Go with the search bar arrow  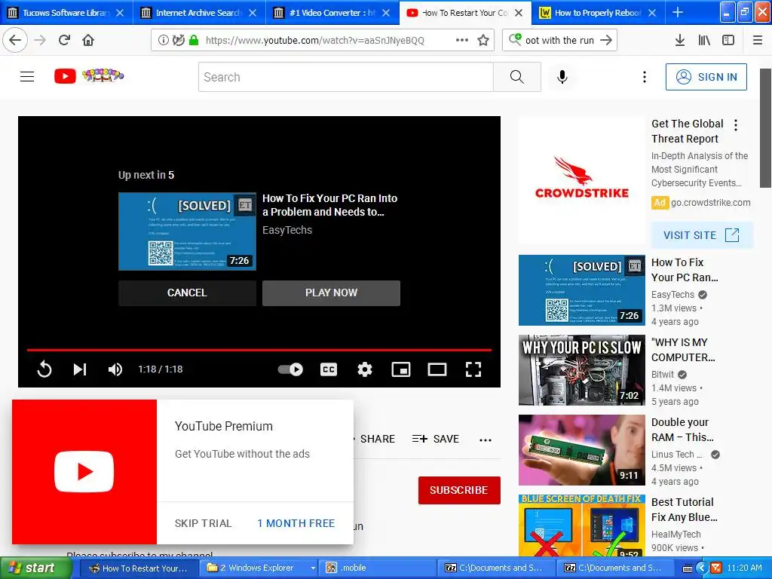click(606, 41)
